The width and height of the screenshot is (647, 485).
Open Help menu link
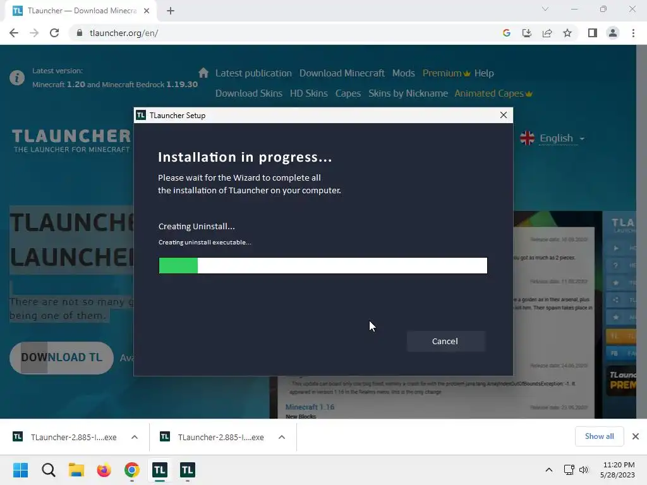click(484, 73)
